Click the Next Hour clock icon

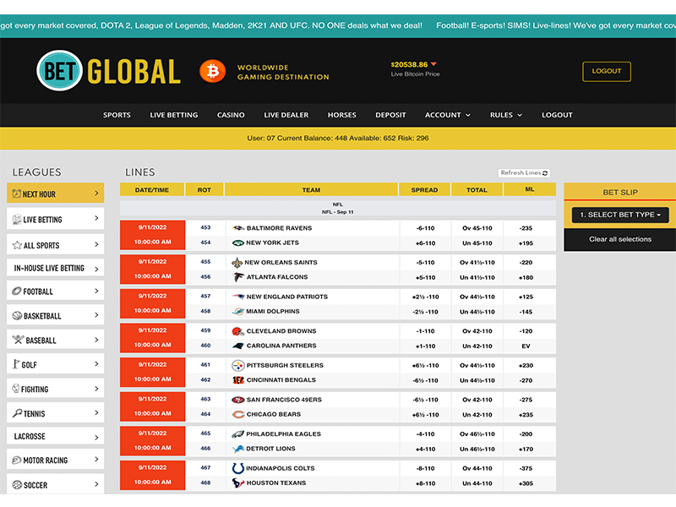click(x=16, y=194)
